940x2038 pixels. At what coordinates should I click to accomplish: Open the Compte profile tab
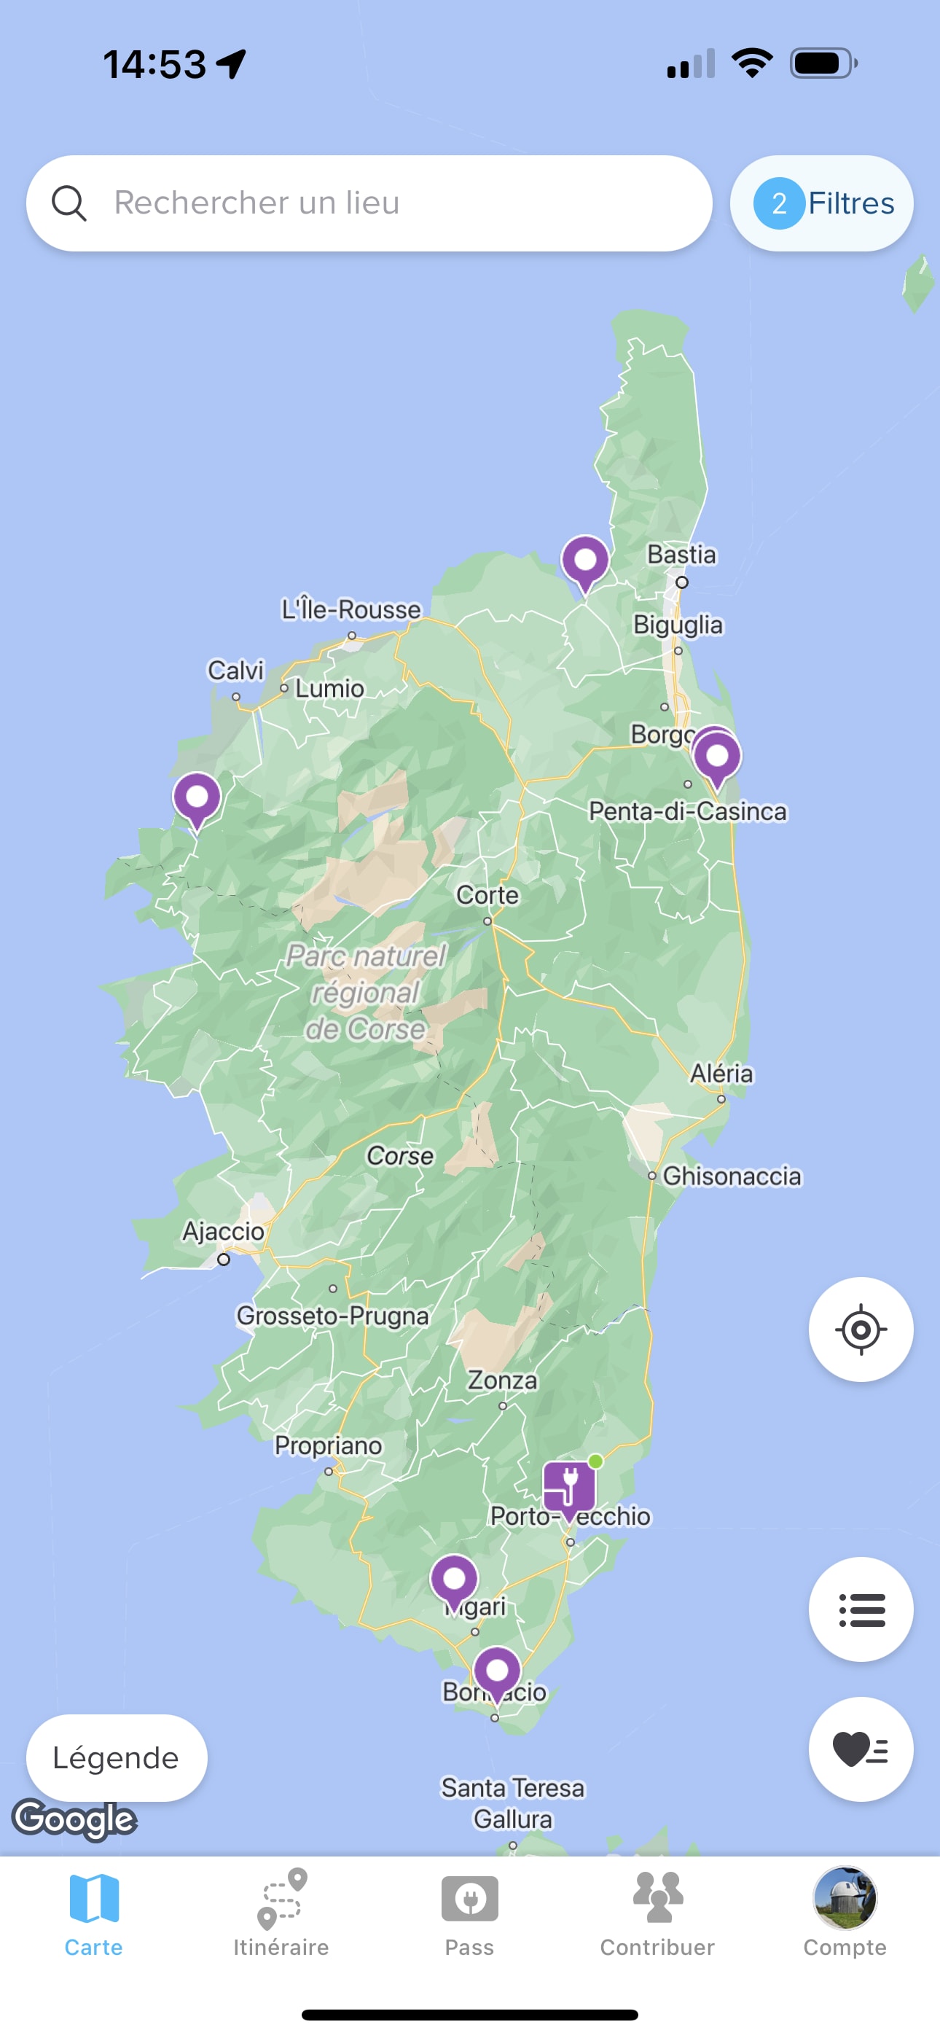point(845,1913)
